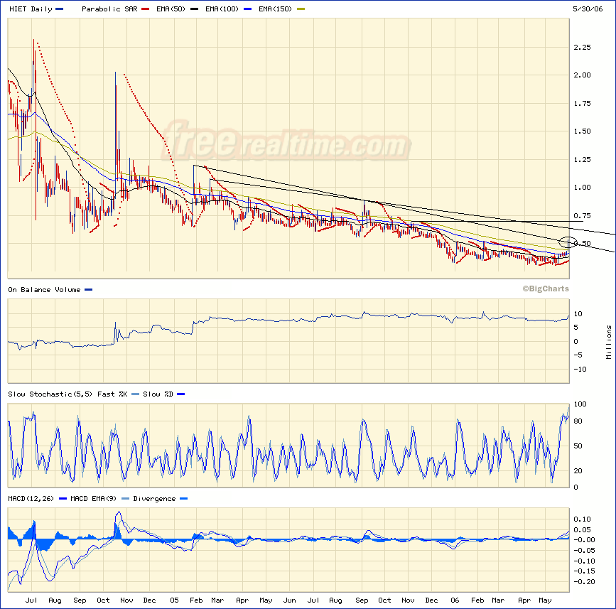Click the olive EMA(150) color marker
616x609 pixels.
coord(301,9)
